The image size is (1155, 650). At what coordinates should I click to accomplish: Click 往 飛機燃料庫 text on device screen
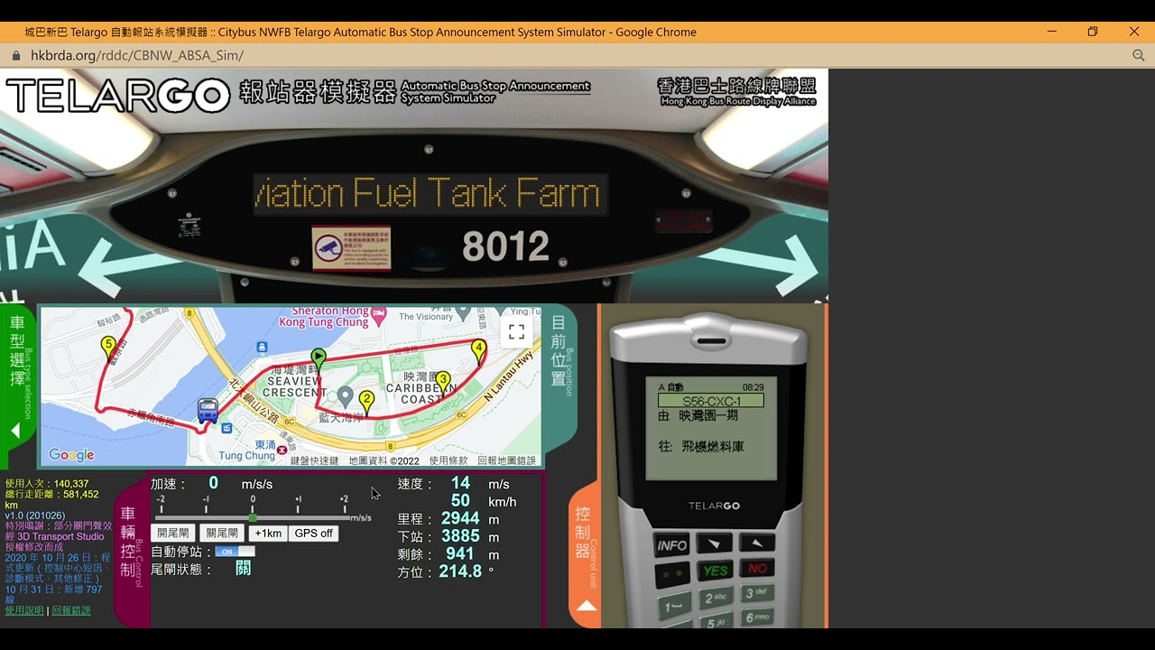(701, 447)
